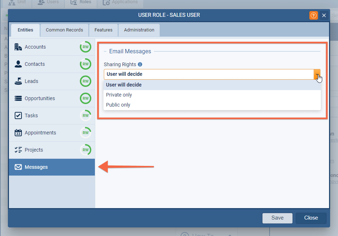Click the Appointments calendar icon
Viewport: 338px width, 236px height.
coord(18,133)
